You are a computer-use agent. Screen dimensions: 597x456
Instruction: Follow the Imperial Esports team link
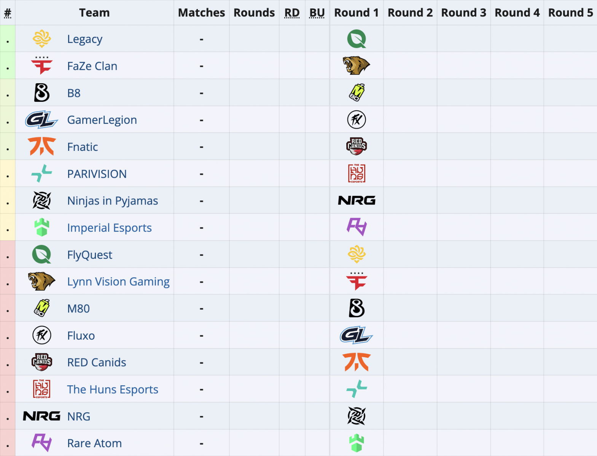pyautogui.click(x=109, y=228)
